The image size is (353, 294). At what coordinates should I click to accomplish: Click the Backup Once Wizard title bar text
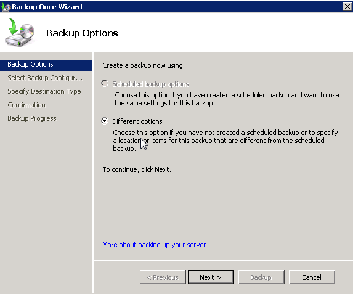click(x=47, y=7)
